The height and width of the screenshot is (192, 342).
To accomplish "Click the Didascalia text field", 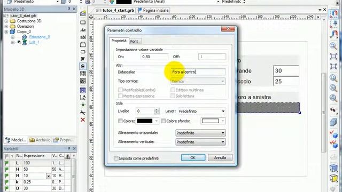I will point(198,72).
